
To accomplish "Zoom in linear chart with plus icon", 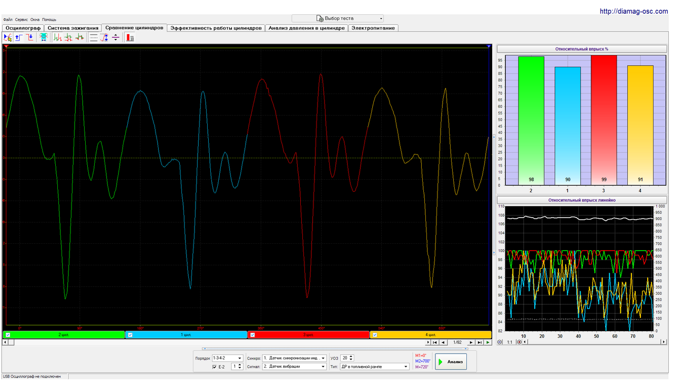I will click(519, 342).
